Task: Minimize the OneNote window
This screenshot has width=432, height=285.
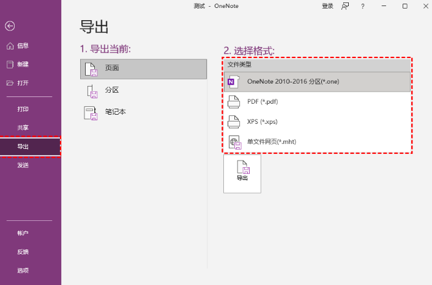Action: click(x=384, y=6)
